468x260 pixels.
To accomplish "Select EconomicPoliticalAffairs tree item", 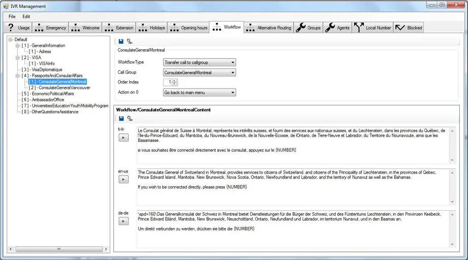I will pos(47,94).
